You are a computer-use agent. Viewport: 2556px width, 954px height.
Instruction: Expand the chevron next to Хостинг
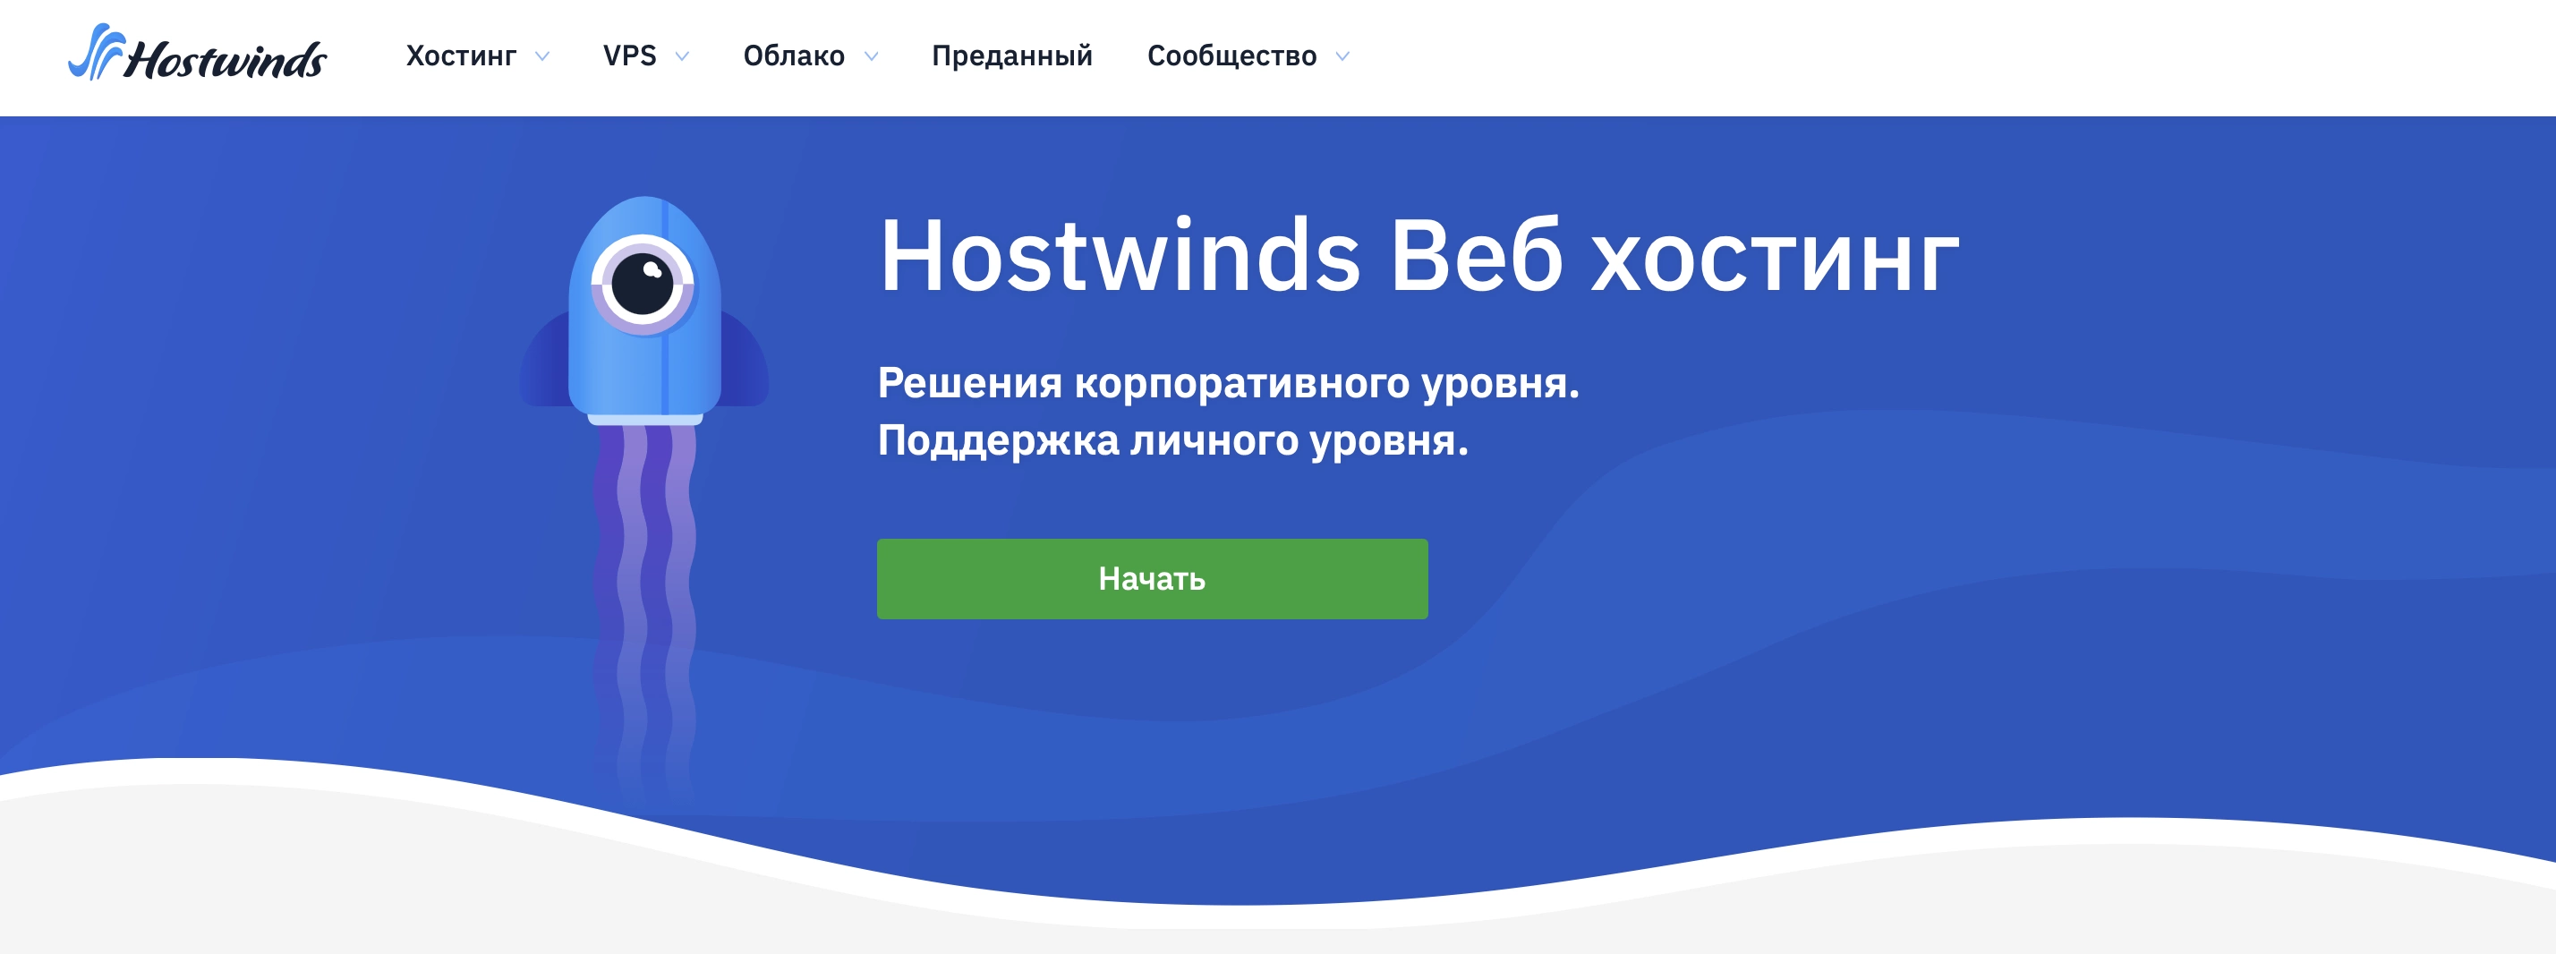(x=542, y=56)
